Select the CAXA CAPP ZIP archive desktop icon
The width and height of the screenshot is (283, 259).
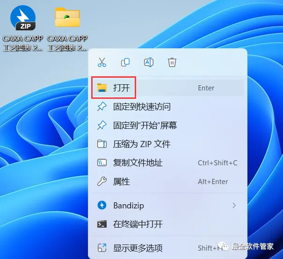click(x=23, y=18)
